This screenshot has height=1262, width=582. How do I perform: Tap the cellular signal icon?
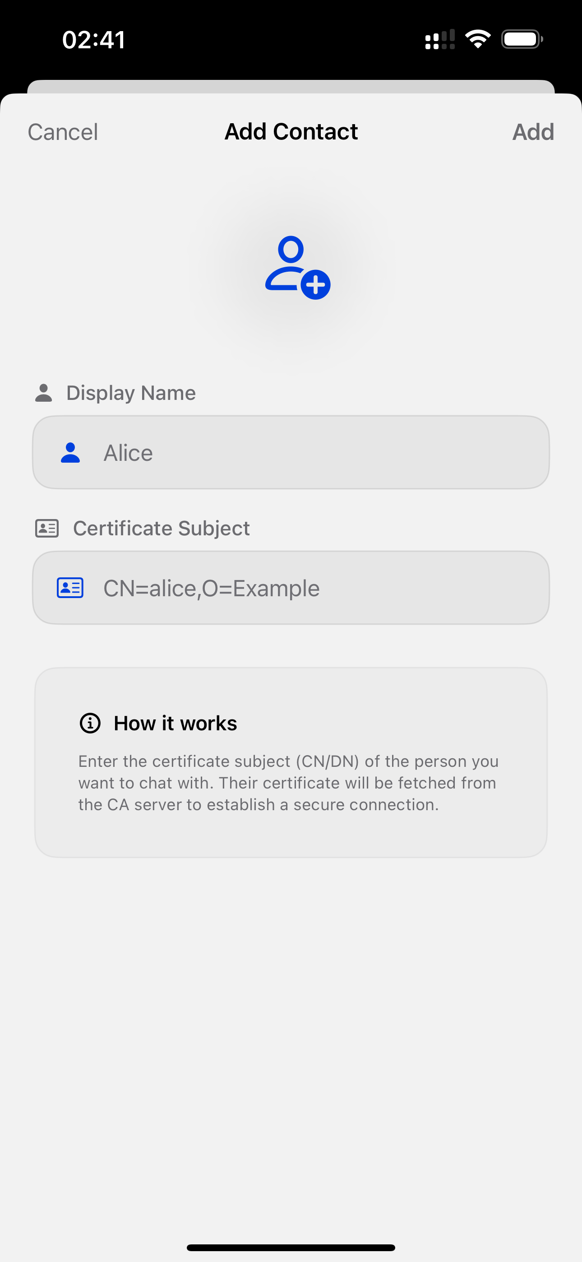coord(439,39)
